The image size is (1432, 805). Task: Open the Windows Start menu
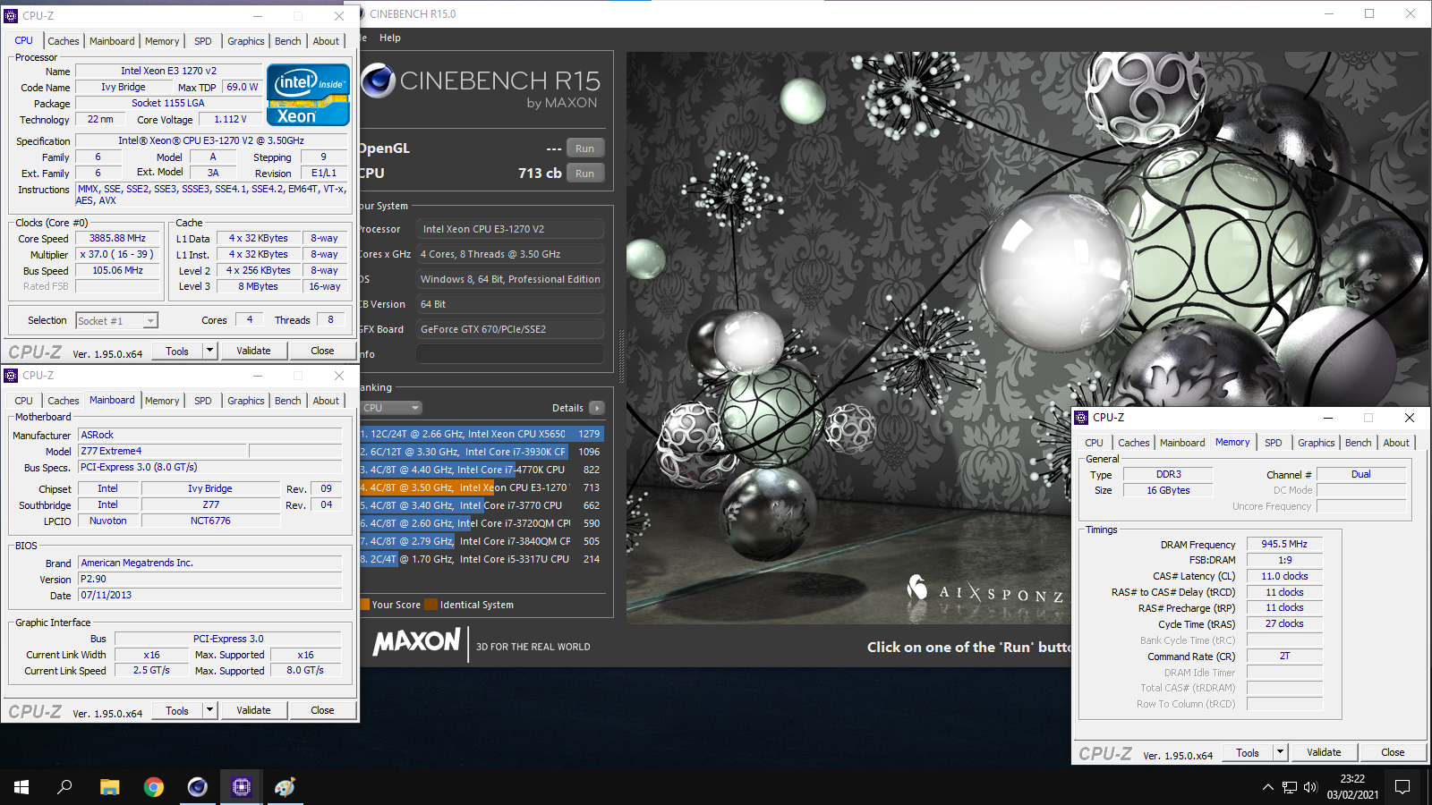(21, 787)
